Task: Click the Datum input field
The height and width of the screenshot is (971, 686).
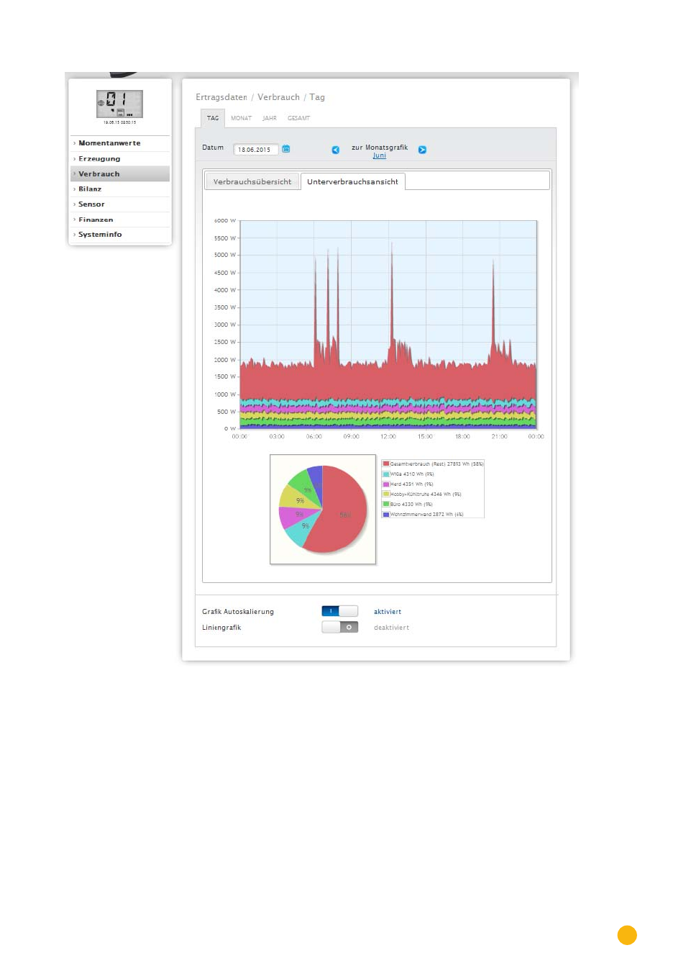Action: coord(256,150)
